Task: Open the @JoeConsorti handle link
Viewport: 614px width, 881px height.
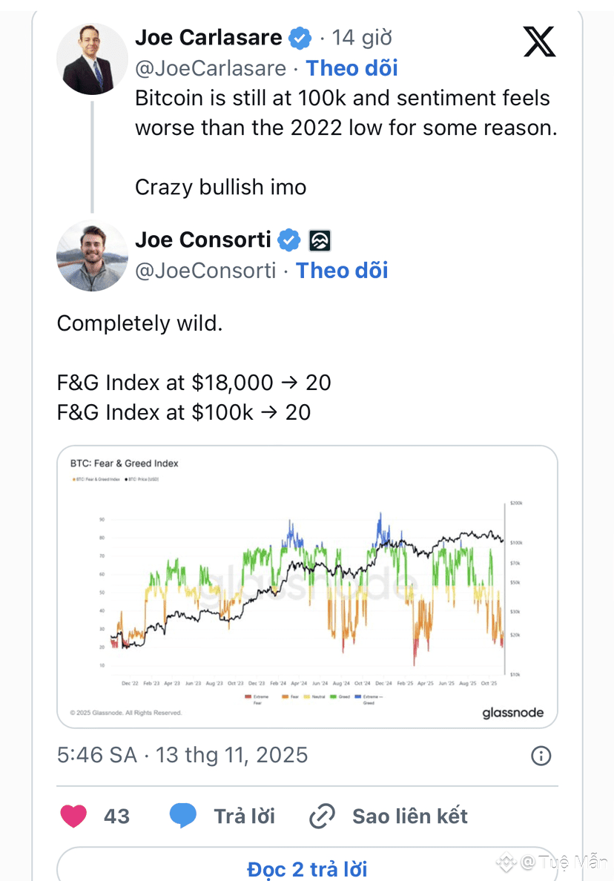Action: click(205, 271)
